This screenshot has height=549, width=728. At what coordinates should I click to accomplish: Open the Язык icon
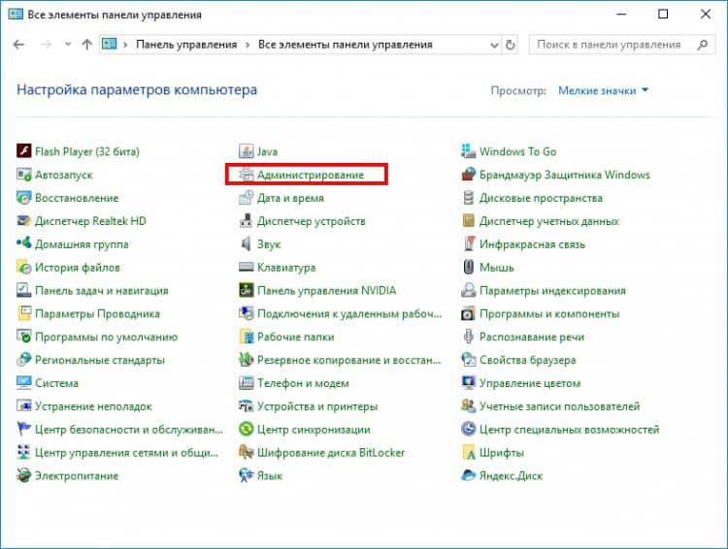pyautogui.click(x=246, y=475)
